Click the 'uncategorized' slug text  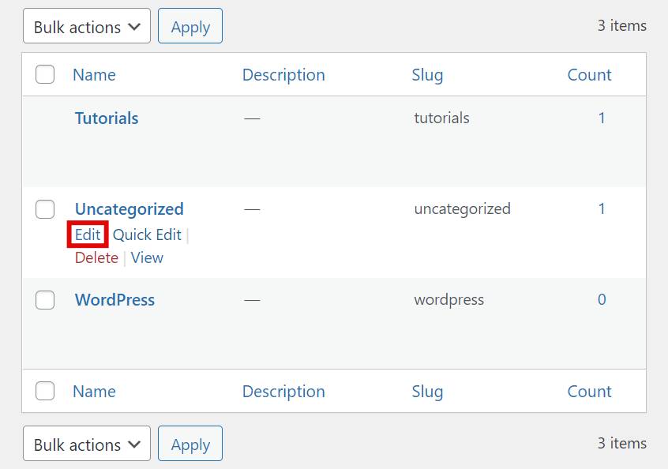(462, 209)
